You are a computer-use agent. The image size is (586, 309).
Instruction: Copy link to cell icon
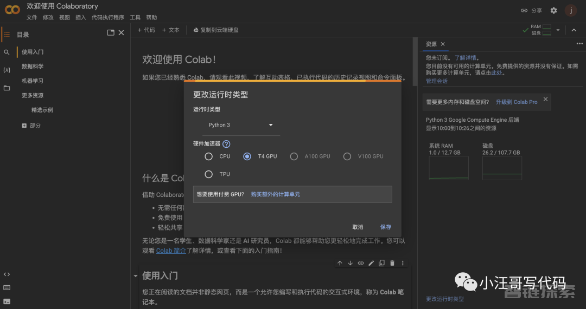coord(361,263)
